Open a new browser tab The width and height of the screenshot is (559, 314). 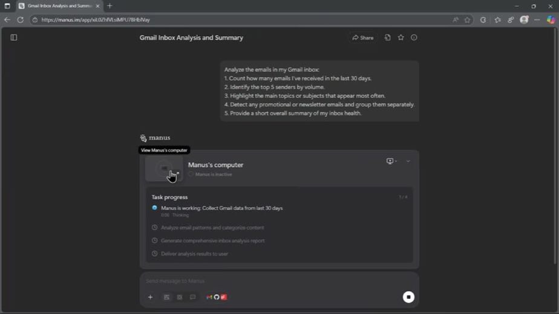(110, 6)
